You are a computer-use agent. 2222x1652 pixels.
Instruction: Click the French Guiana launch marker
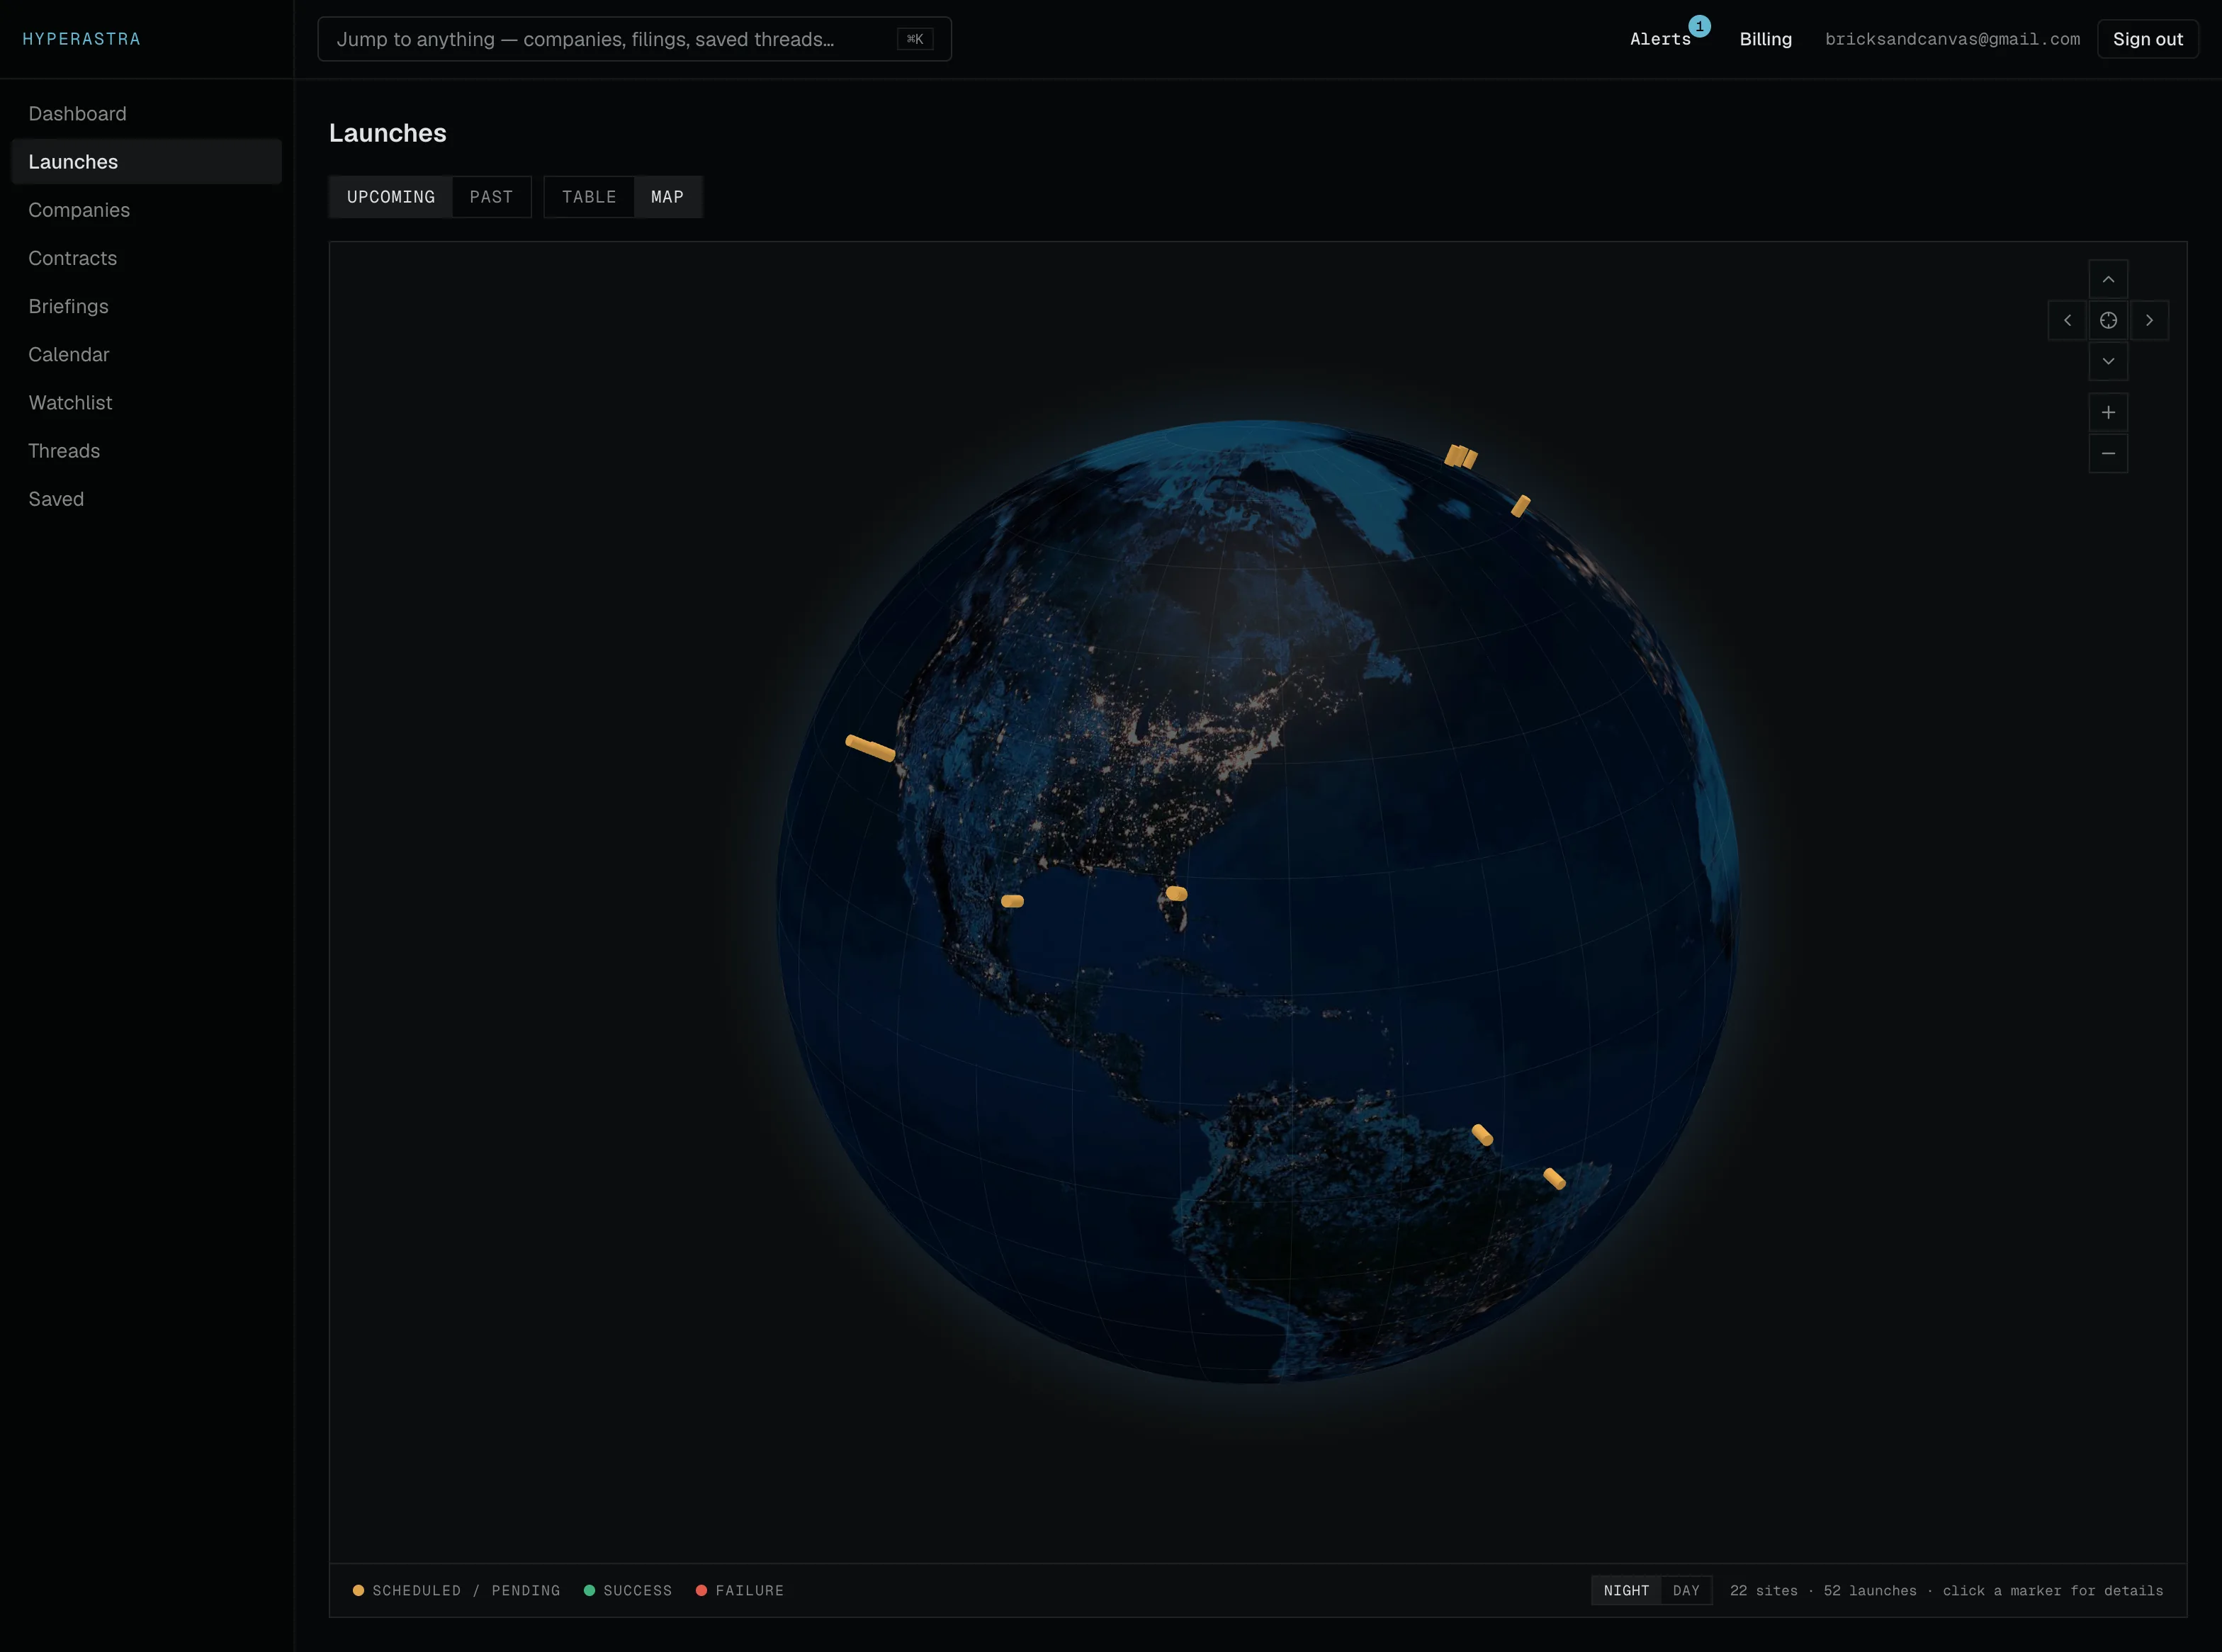coord(1482,1135)
